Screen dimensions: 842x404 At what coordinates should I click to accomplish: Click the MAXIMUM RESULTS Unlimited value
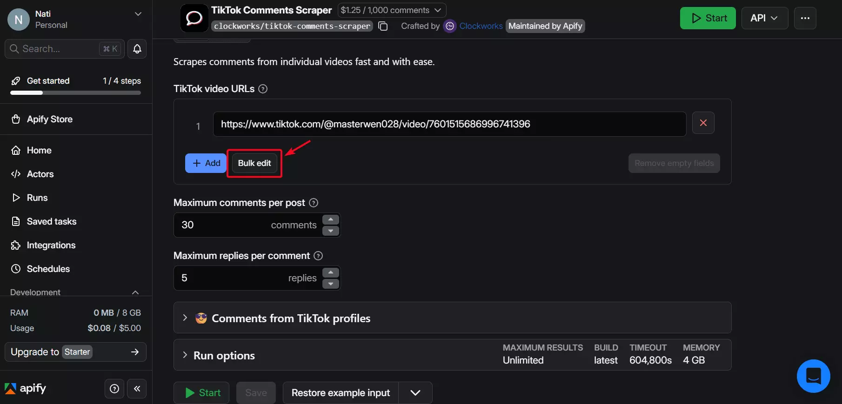coord(523,360)
